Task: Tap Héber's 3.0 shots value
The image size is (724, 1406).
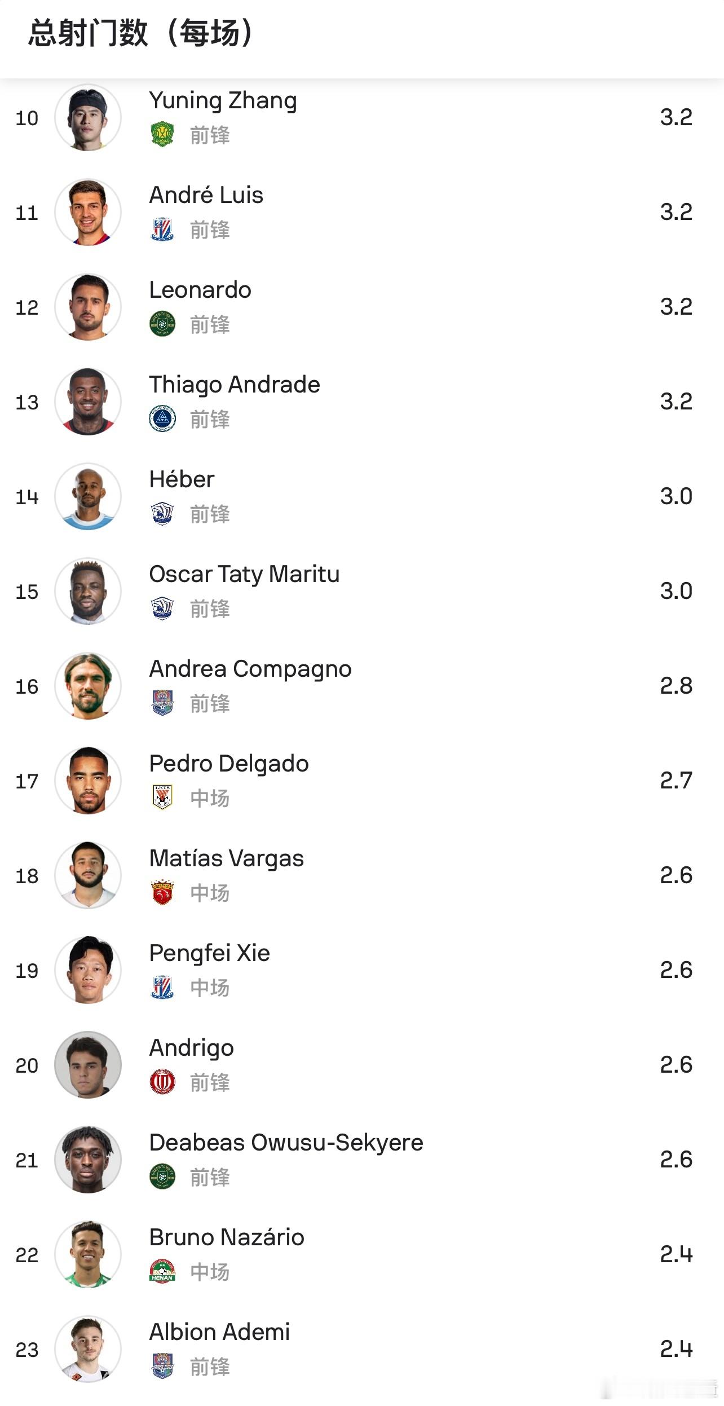Action: (676, 496)
